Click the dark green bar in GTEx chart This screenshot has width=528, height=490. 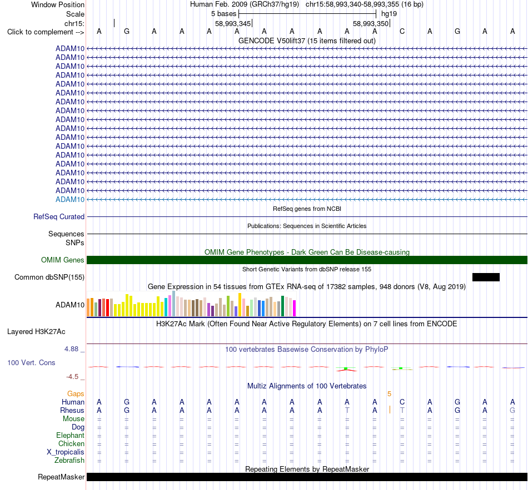tap(282, 306)
